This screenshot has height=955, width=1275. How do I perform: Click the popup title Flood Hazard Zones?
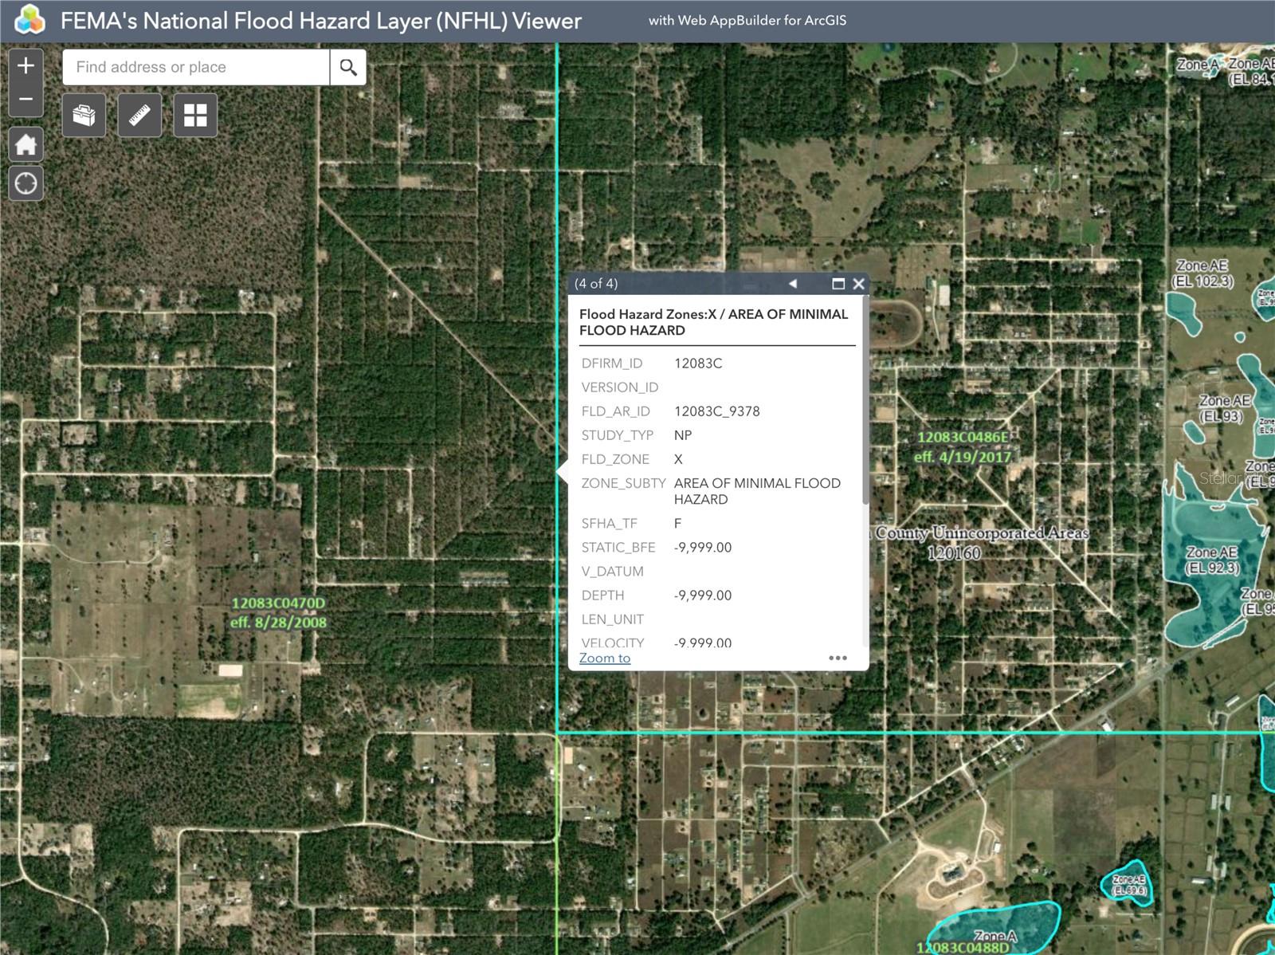pyautogui.click(x=713, y=322)
